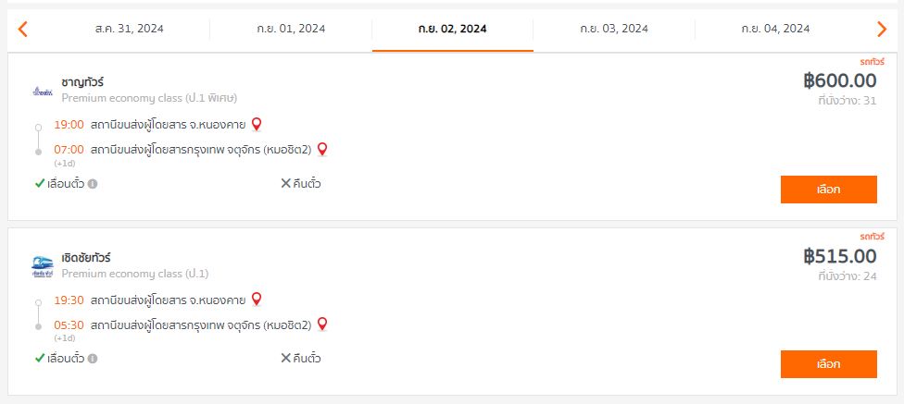904x404 pixels.
Task: Open map pin for ชาญทัวร์ หมอชิต2 arrival
Action: (322, 150)
